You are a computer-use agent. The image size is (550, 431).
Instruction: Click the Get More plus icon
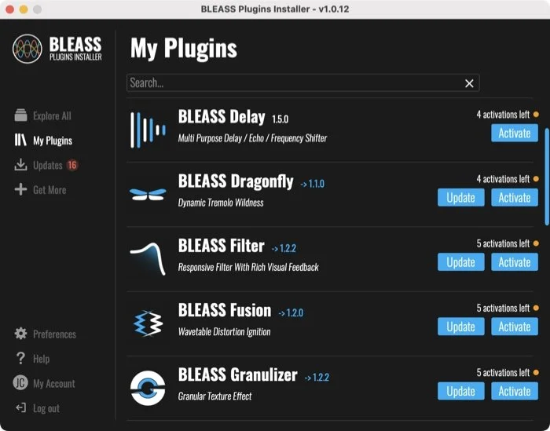20,189
